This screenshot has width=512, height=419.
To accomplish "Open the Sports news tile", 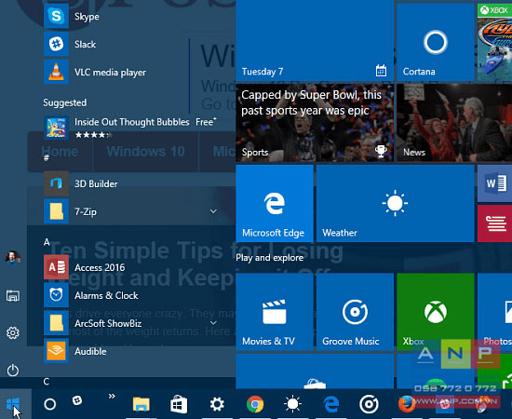I will click(315, 123).
